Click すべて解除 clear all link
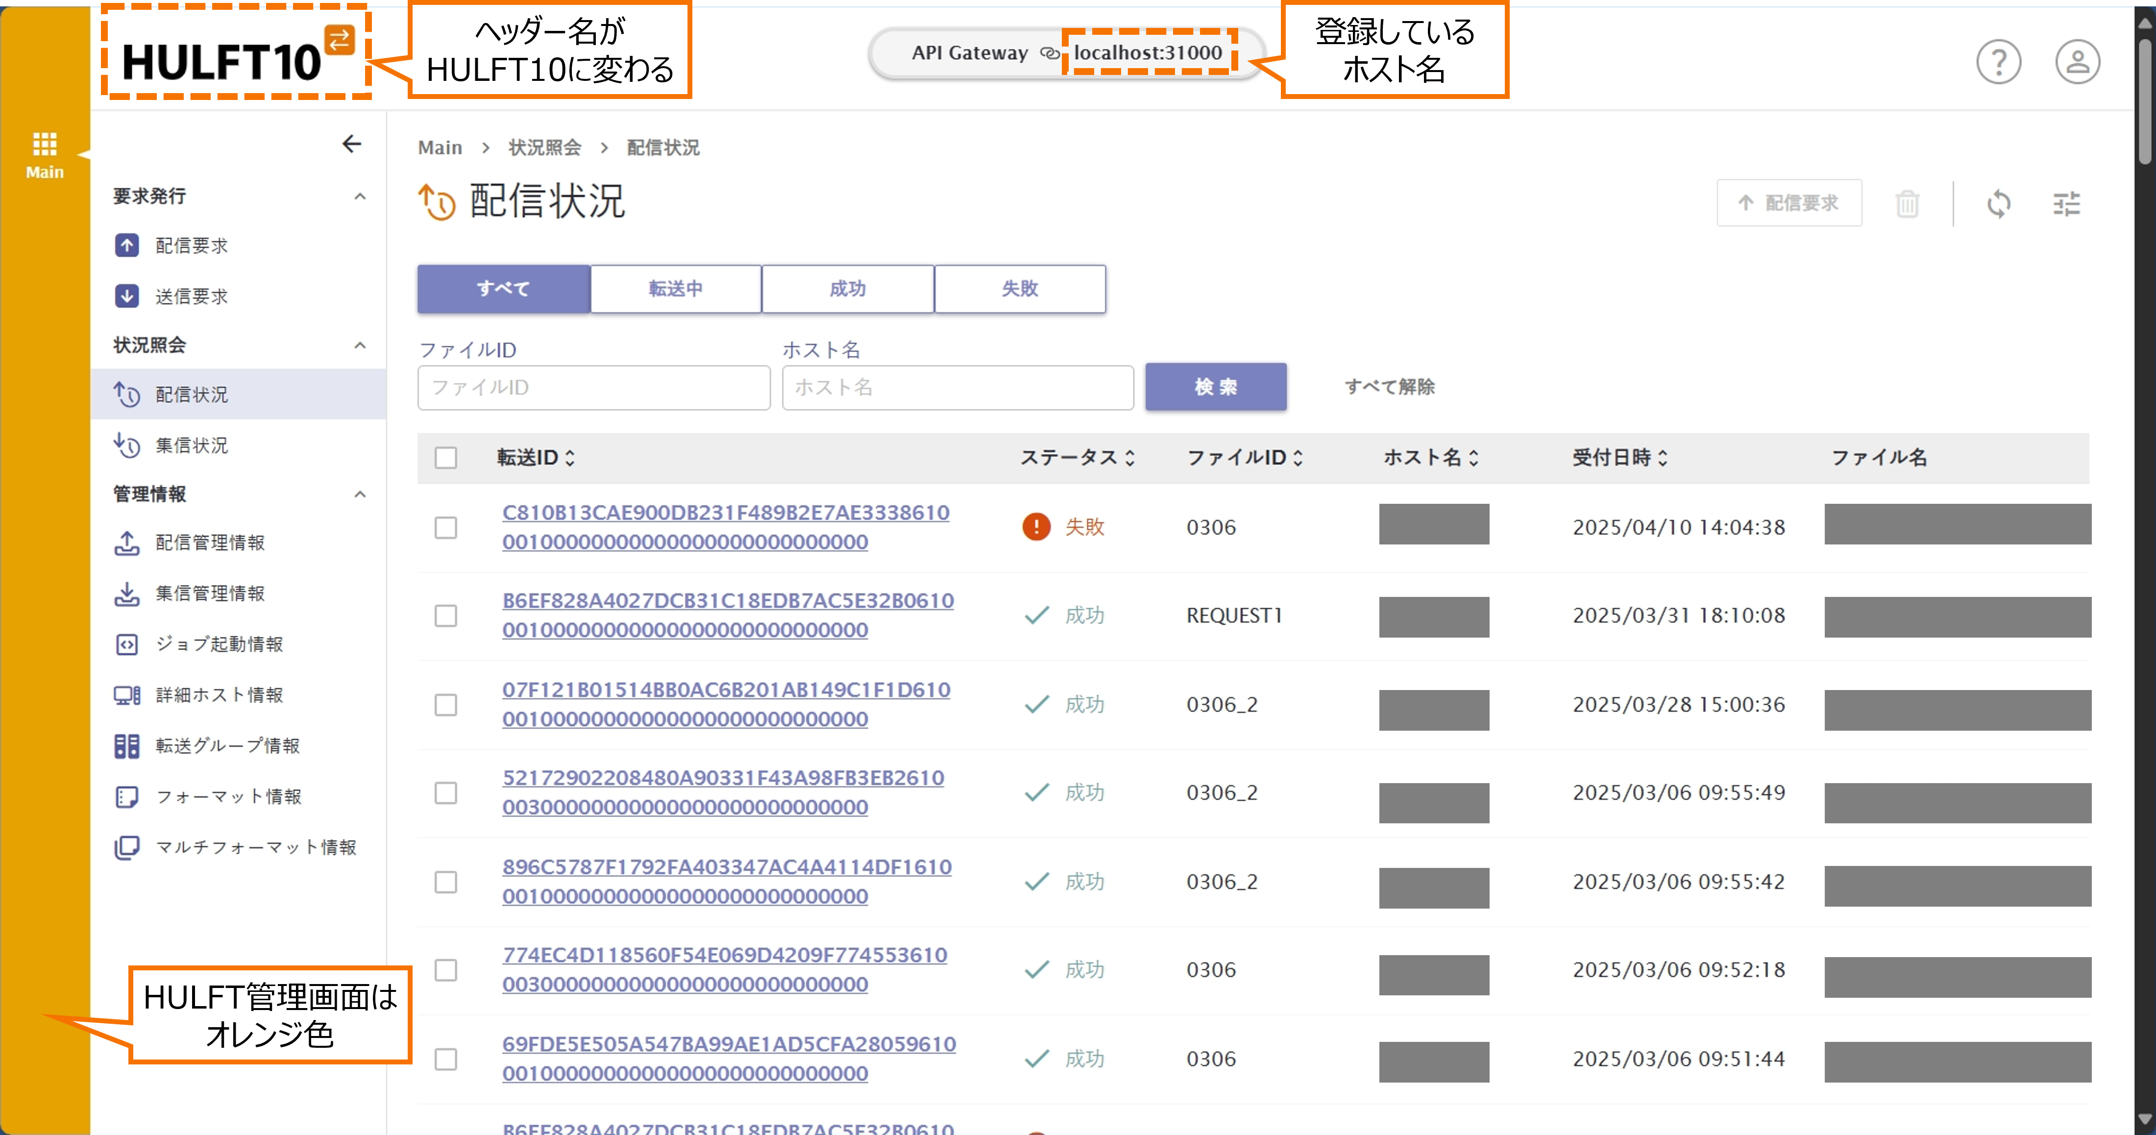2156x1135 pixels. click(x=1389, y=387)
